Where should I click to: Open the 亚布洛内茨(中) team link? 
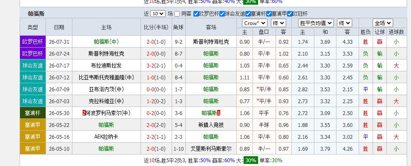click(106, 90)
